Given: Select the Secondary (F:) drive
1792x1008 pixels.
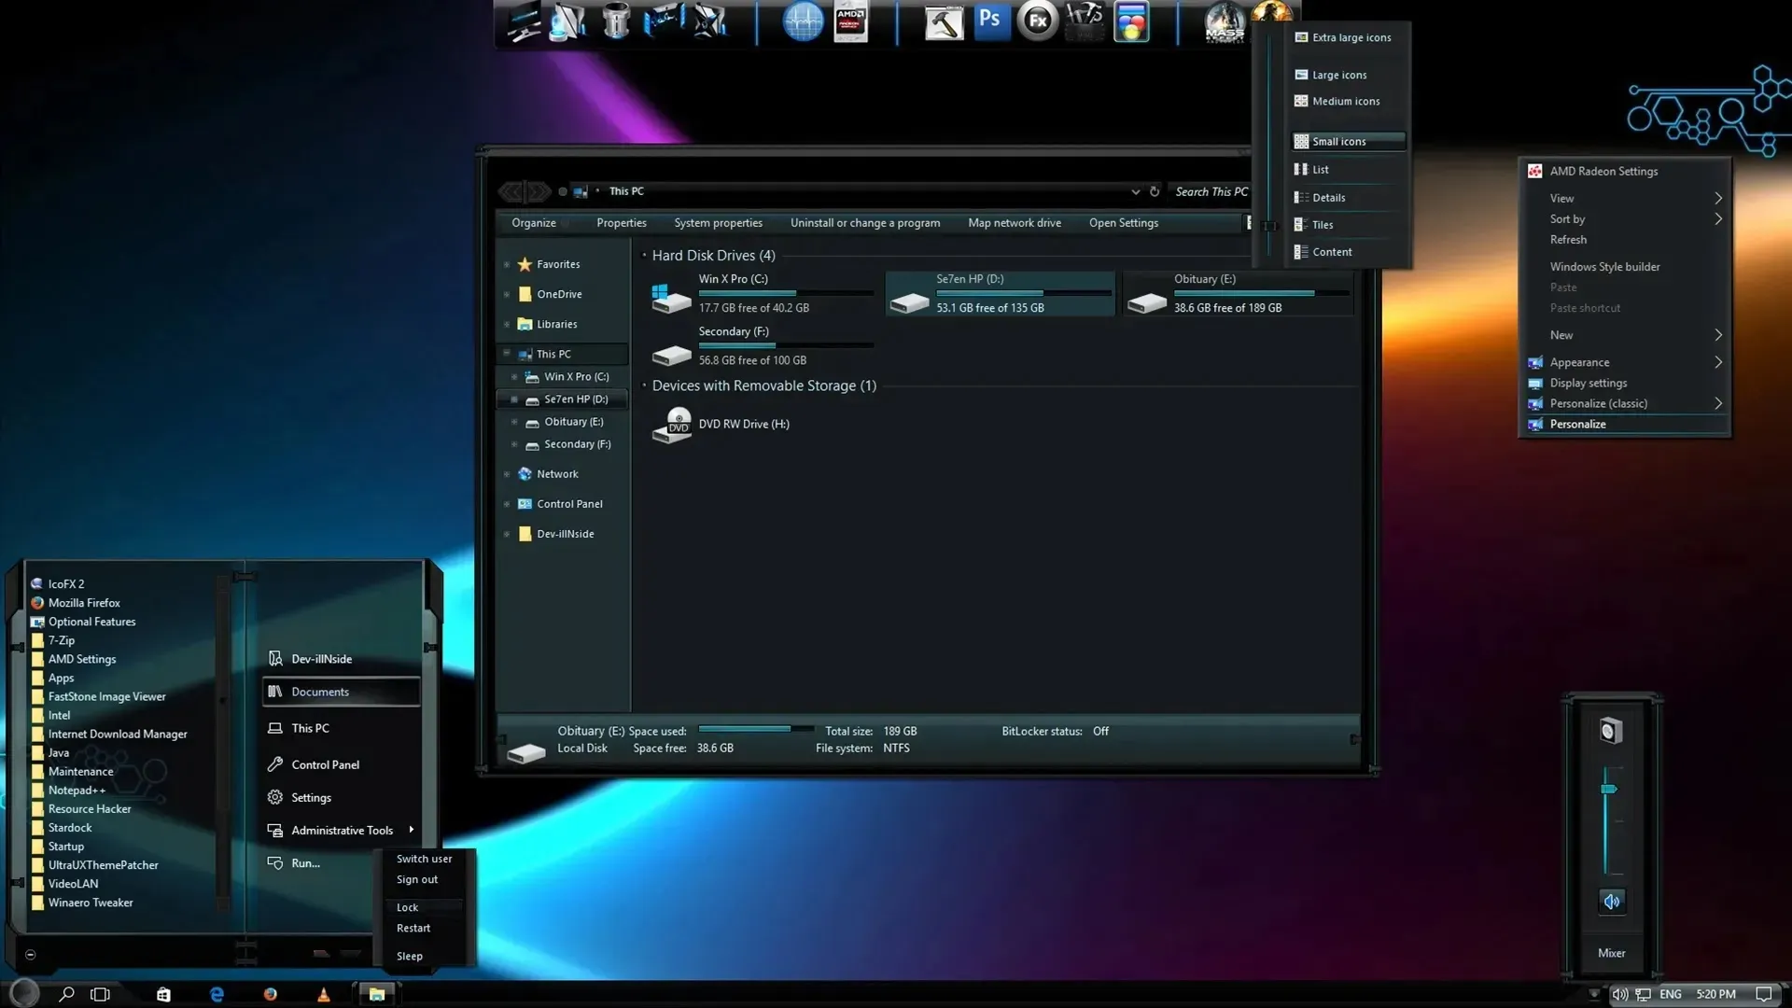Looking at the screenshot, I should [x=761, y=345].
